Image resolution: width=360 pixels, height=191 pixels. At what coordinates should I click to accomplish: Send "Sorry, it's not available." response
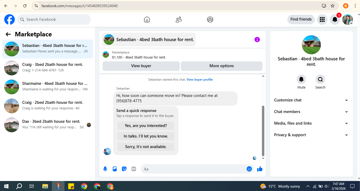click(146, 147)
